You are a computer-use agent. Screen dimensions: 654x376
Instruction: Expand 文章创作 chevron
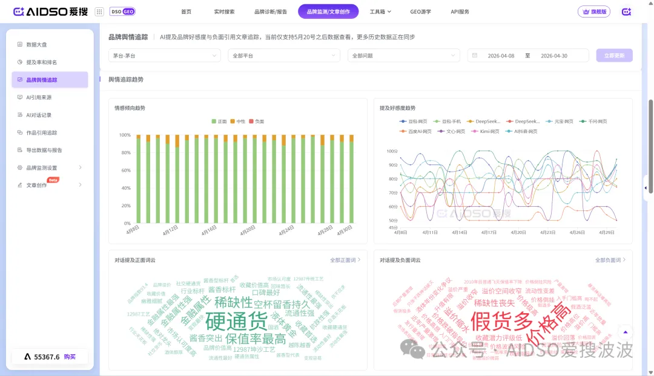tap(80, 185)
